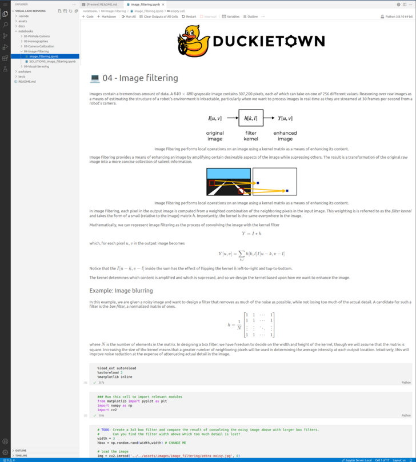Open Explorer panel more actions ellipsis
416x462 pixels.
74,5
